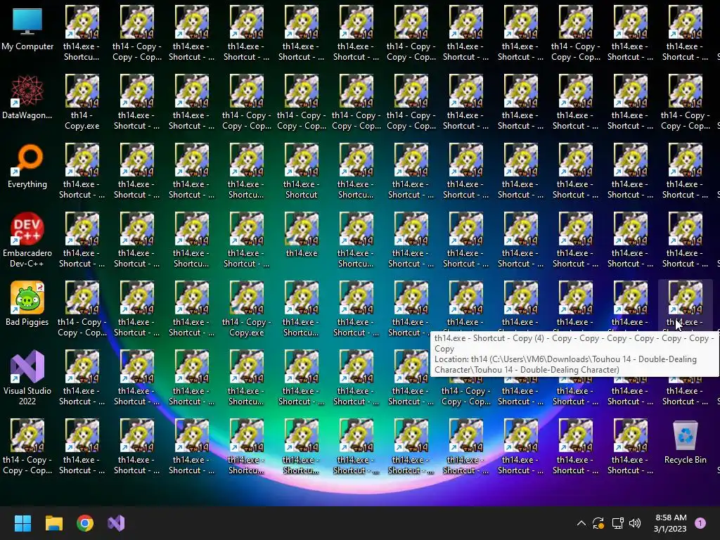Select the icon labeled th14.exe - Shortcut without ellipsis
Screen dimensions: 720x540
click(301, 172)
